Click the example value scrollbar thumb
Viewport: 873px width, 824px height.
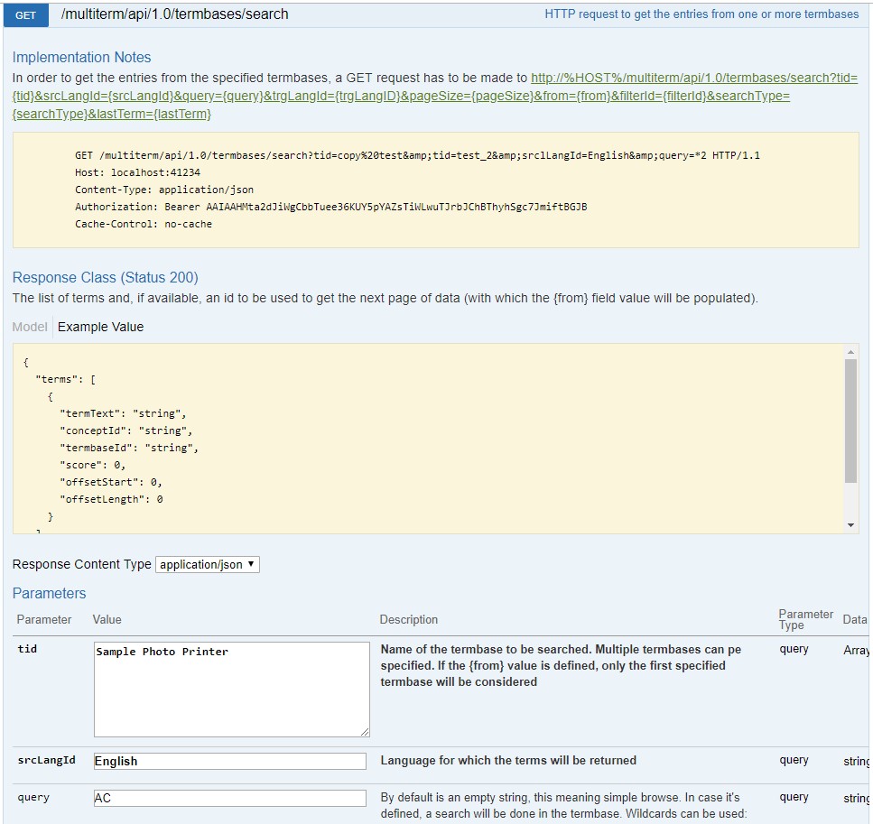[x=850, y=421]
